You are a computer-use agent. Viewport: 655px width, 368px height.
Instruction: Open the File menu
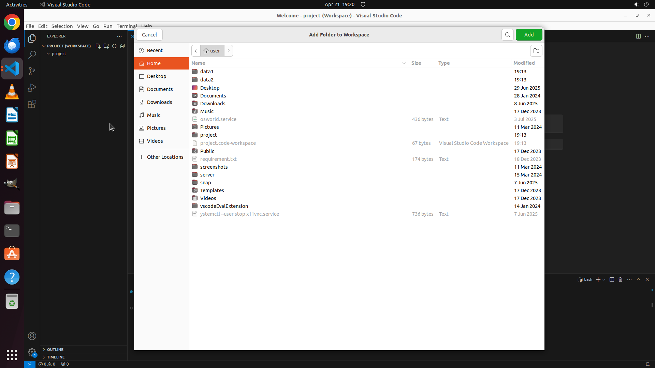[x=30, y=26]
